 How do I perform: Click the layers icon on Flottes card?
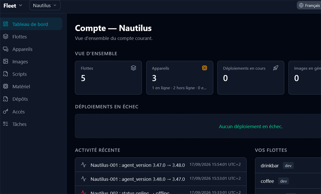click(x=133, y=68)
